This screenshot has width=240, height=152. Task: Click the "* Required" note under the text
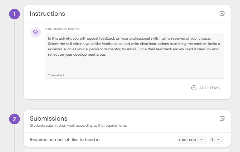(x=56, y=75)
